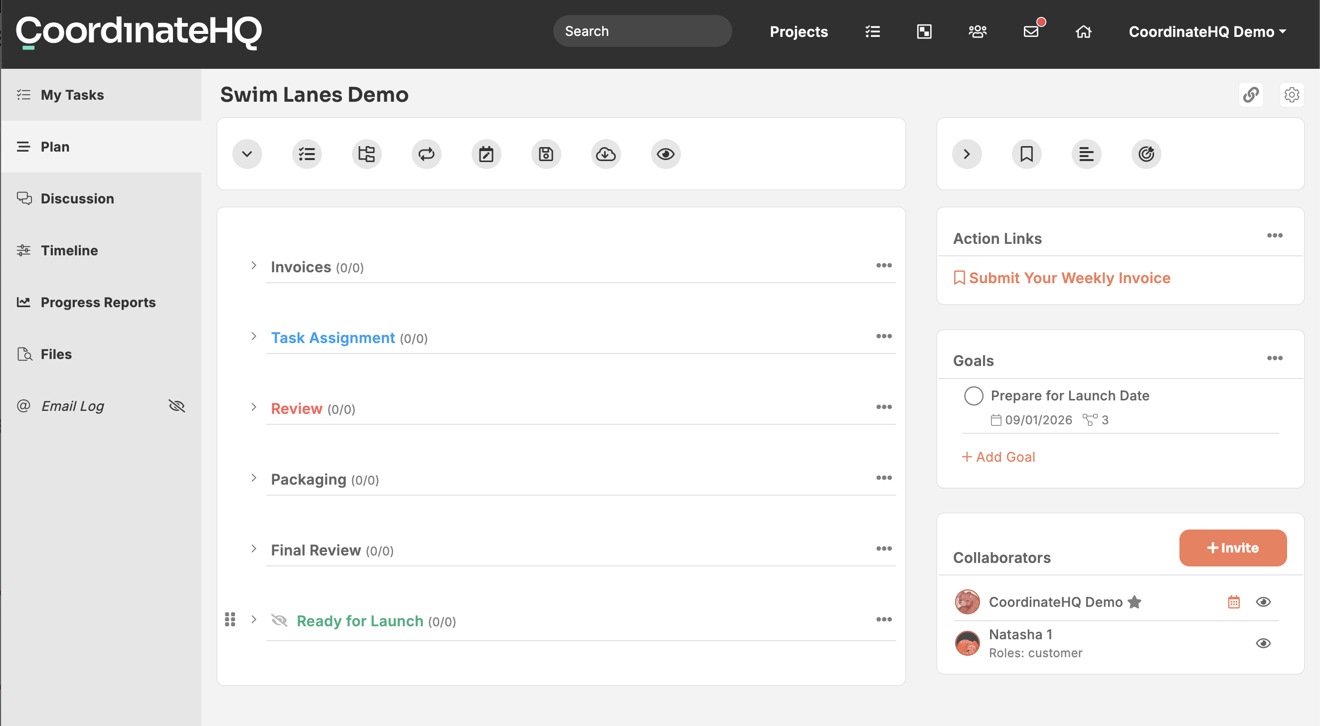Open the calendar icon beside CoordinateHQ Demo collaborator
1320x726 pixels.
pos(1234,602)
